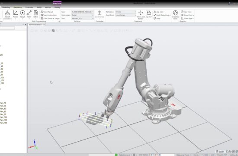Open the RAPID ribbon tab

click(x=39, y=7)
